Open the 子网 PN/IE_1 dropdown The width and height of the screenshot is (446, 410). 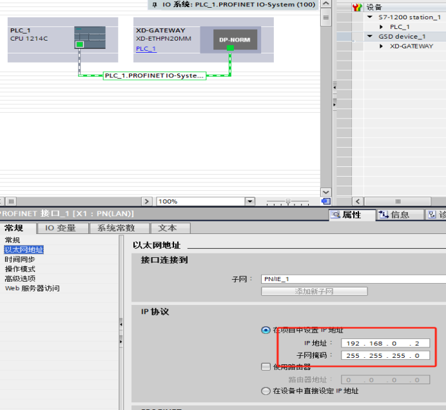pos(353,279)
